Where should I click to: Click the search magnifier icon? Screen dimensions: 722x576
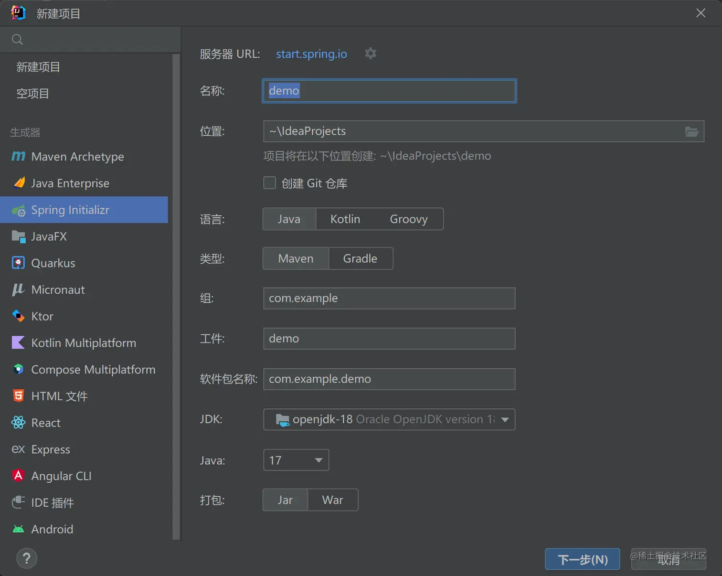tap(17, 39)
